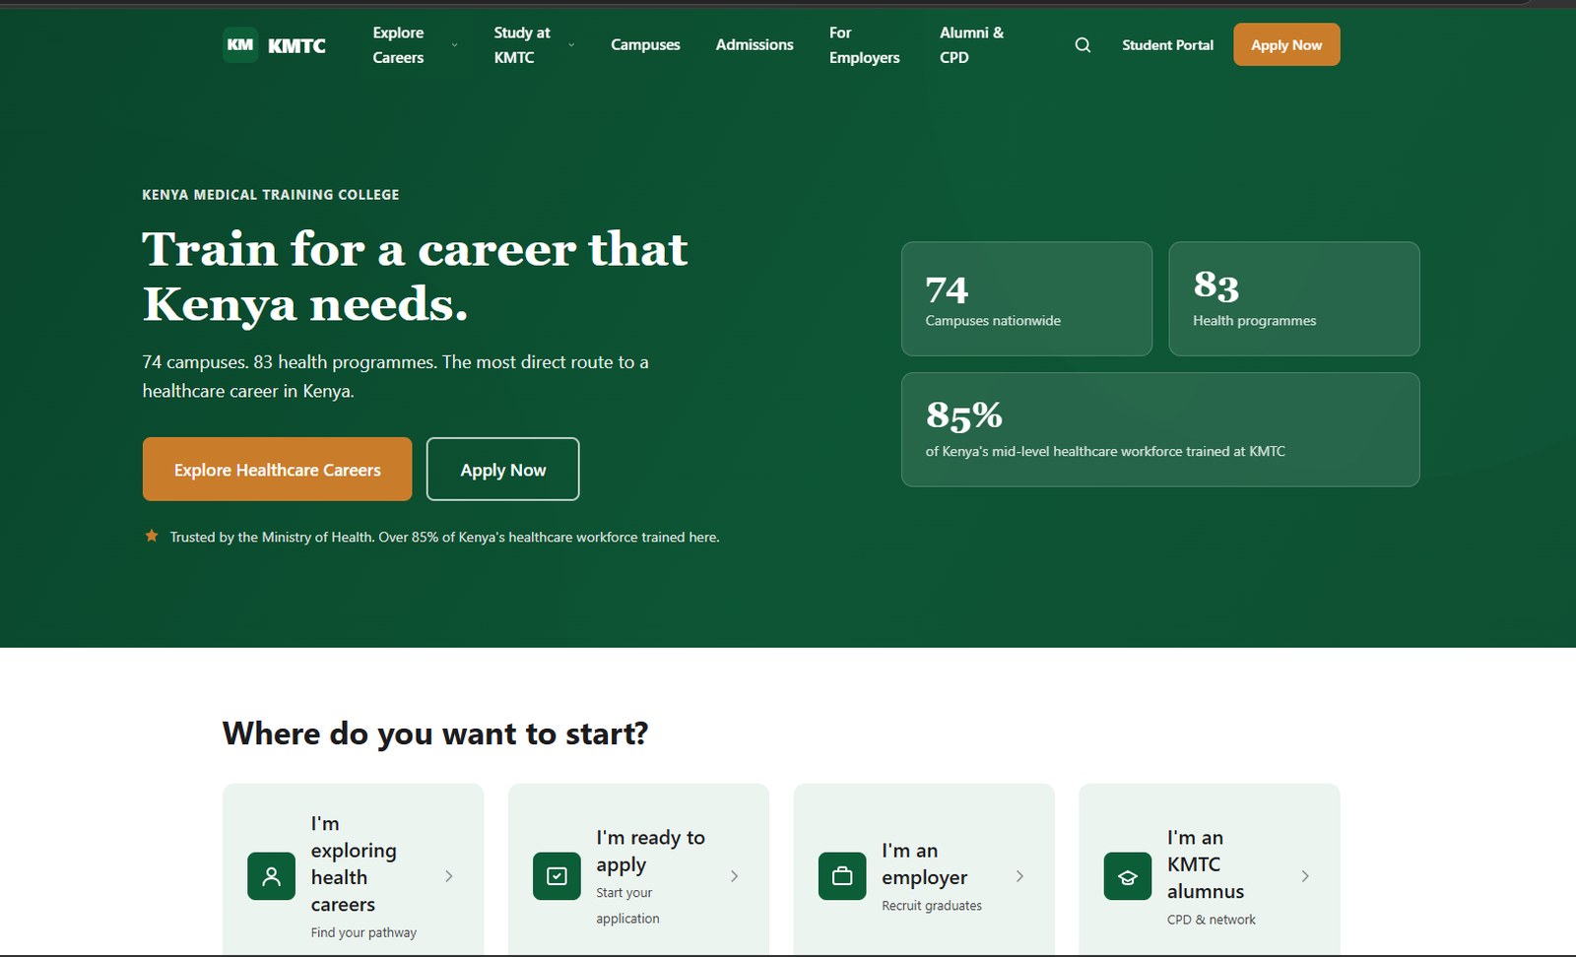The height and width of the screenshot is (957, 1576).
Task: Select Admissions in the navigation bar
Action: pyautogui.click(x=755, y=45)
